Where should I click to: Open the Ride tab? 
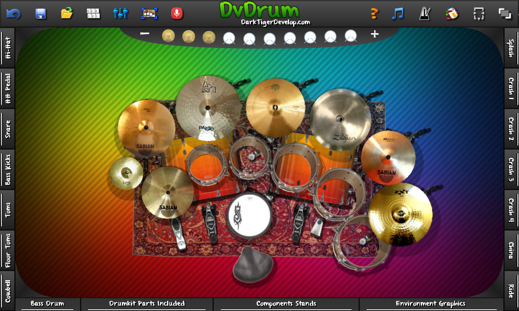coord(511,291)
